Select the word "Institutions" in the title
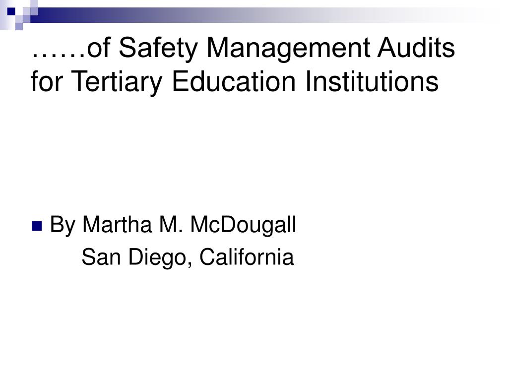The image size is (508, 381). [372, 81]
